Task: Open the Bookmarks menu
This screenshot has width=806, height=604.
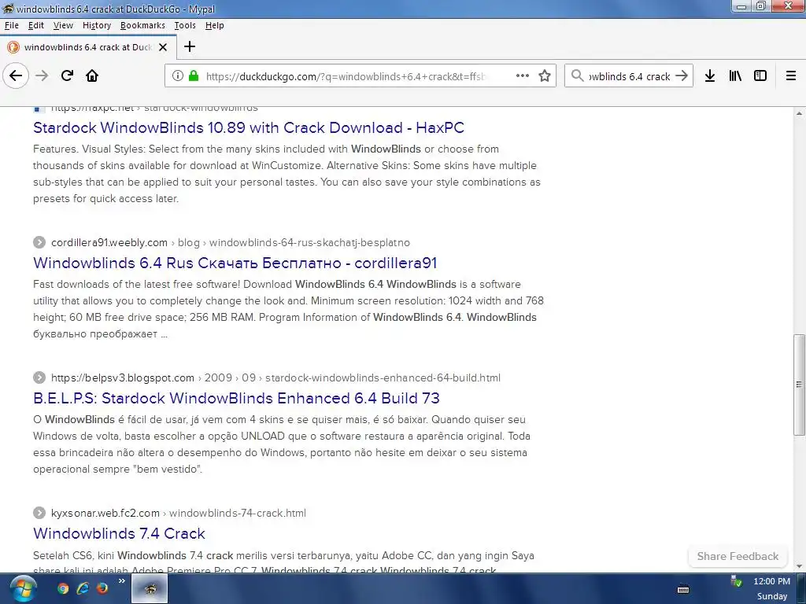Action: tap(142, 25)
